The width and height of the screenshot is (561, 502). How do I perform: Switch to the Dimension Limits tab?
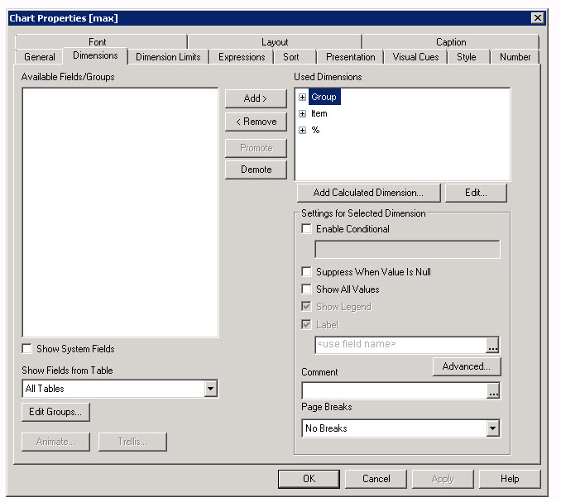coord(168,57)
